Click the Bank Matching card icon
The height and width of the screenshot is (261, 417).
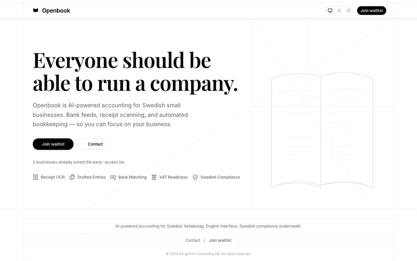point(113,177)
